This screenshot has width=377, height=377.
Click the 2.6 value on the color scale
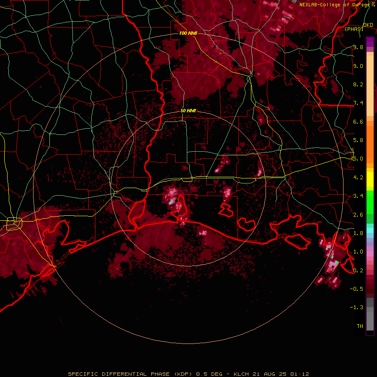pos(358,215)
